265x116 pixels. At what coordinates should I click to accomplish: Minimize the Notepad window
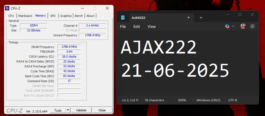(228, 14)
